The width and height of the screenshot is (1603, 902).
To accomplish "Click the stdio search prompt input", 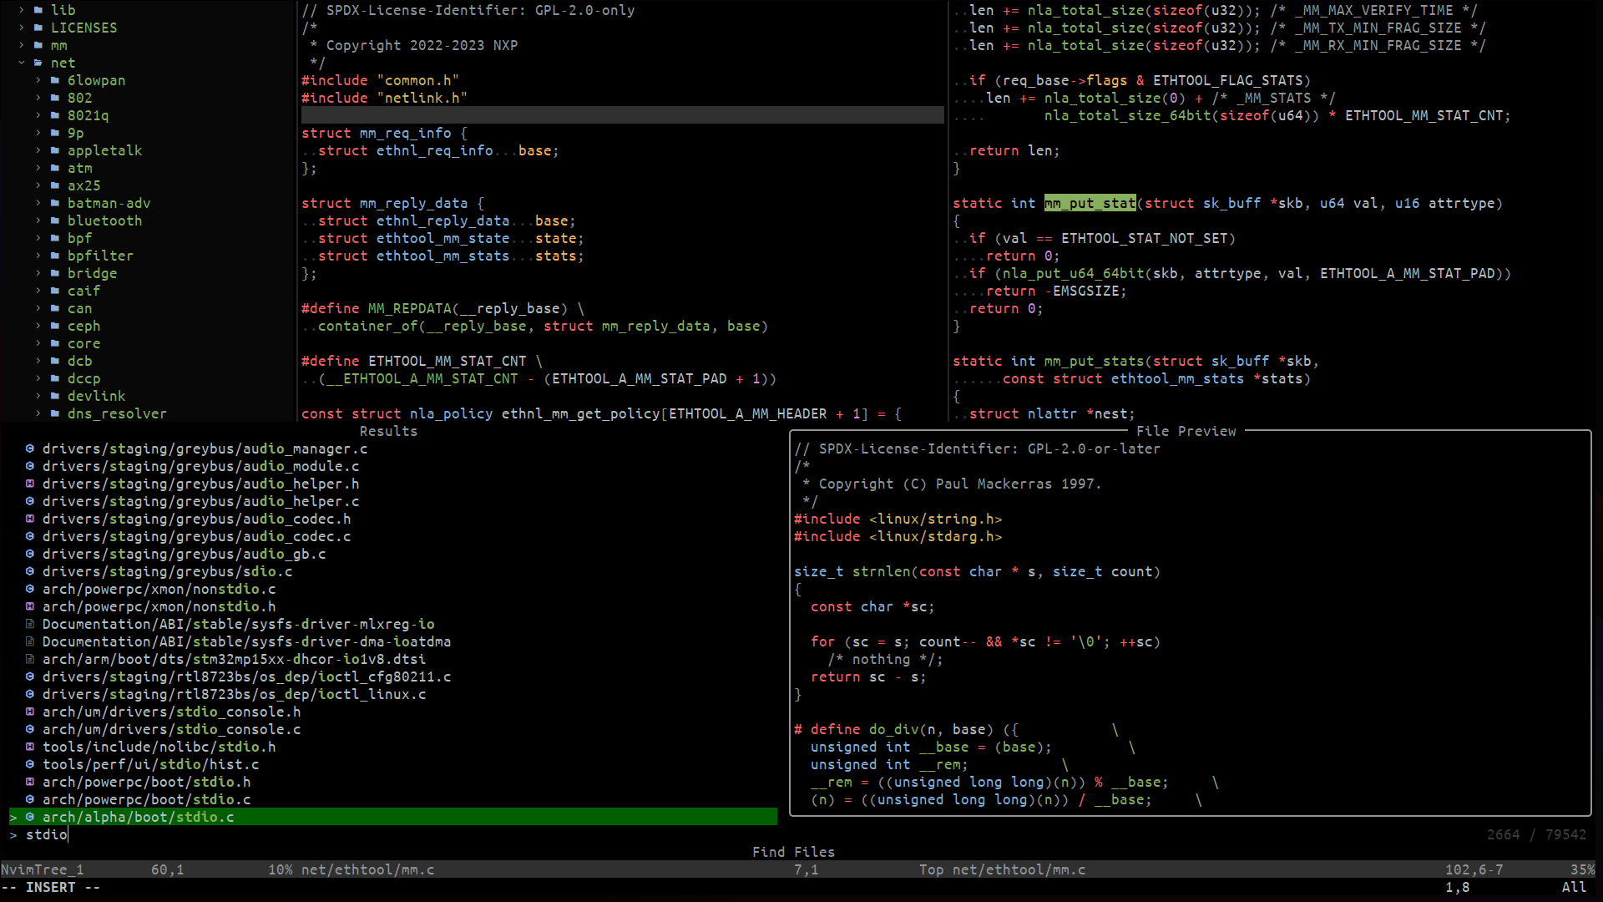I will click(x=47, y=834).
